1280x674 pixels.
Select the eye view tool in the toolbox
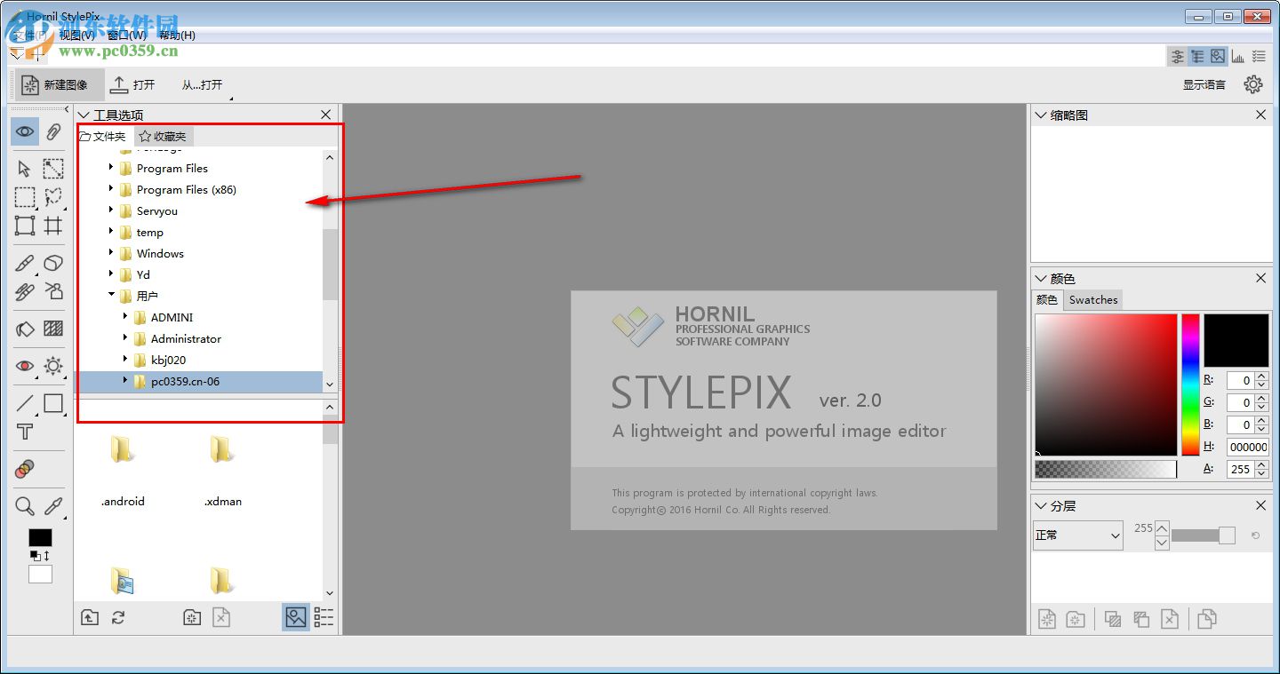point(25,132)
